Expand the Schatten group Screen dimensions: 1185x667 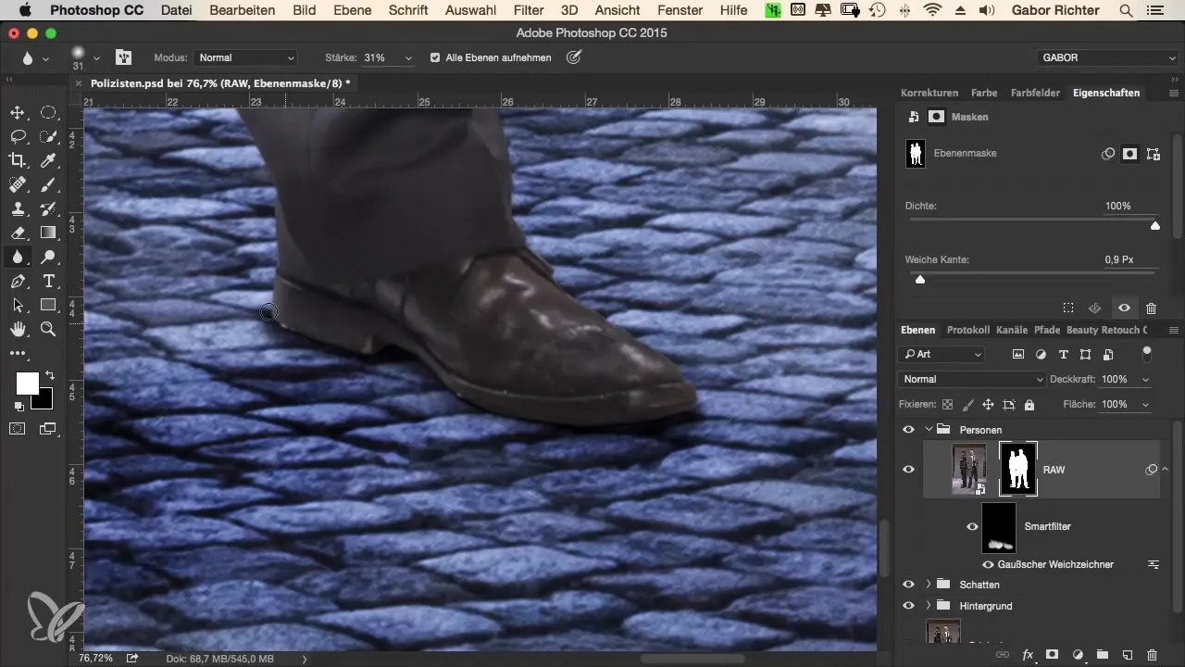pyautogui.click(x=928, y=585)
